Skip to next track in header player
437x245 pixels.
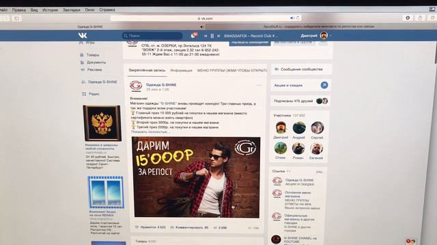pos(218,36)
